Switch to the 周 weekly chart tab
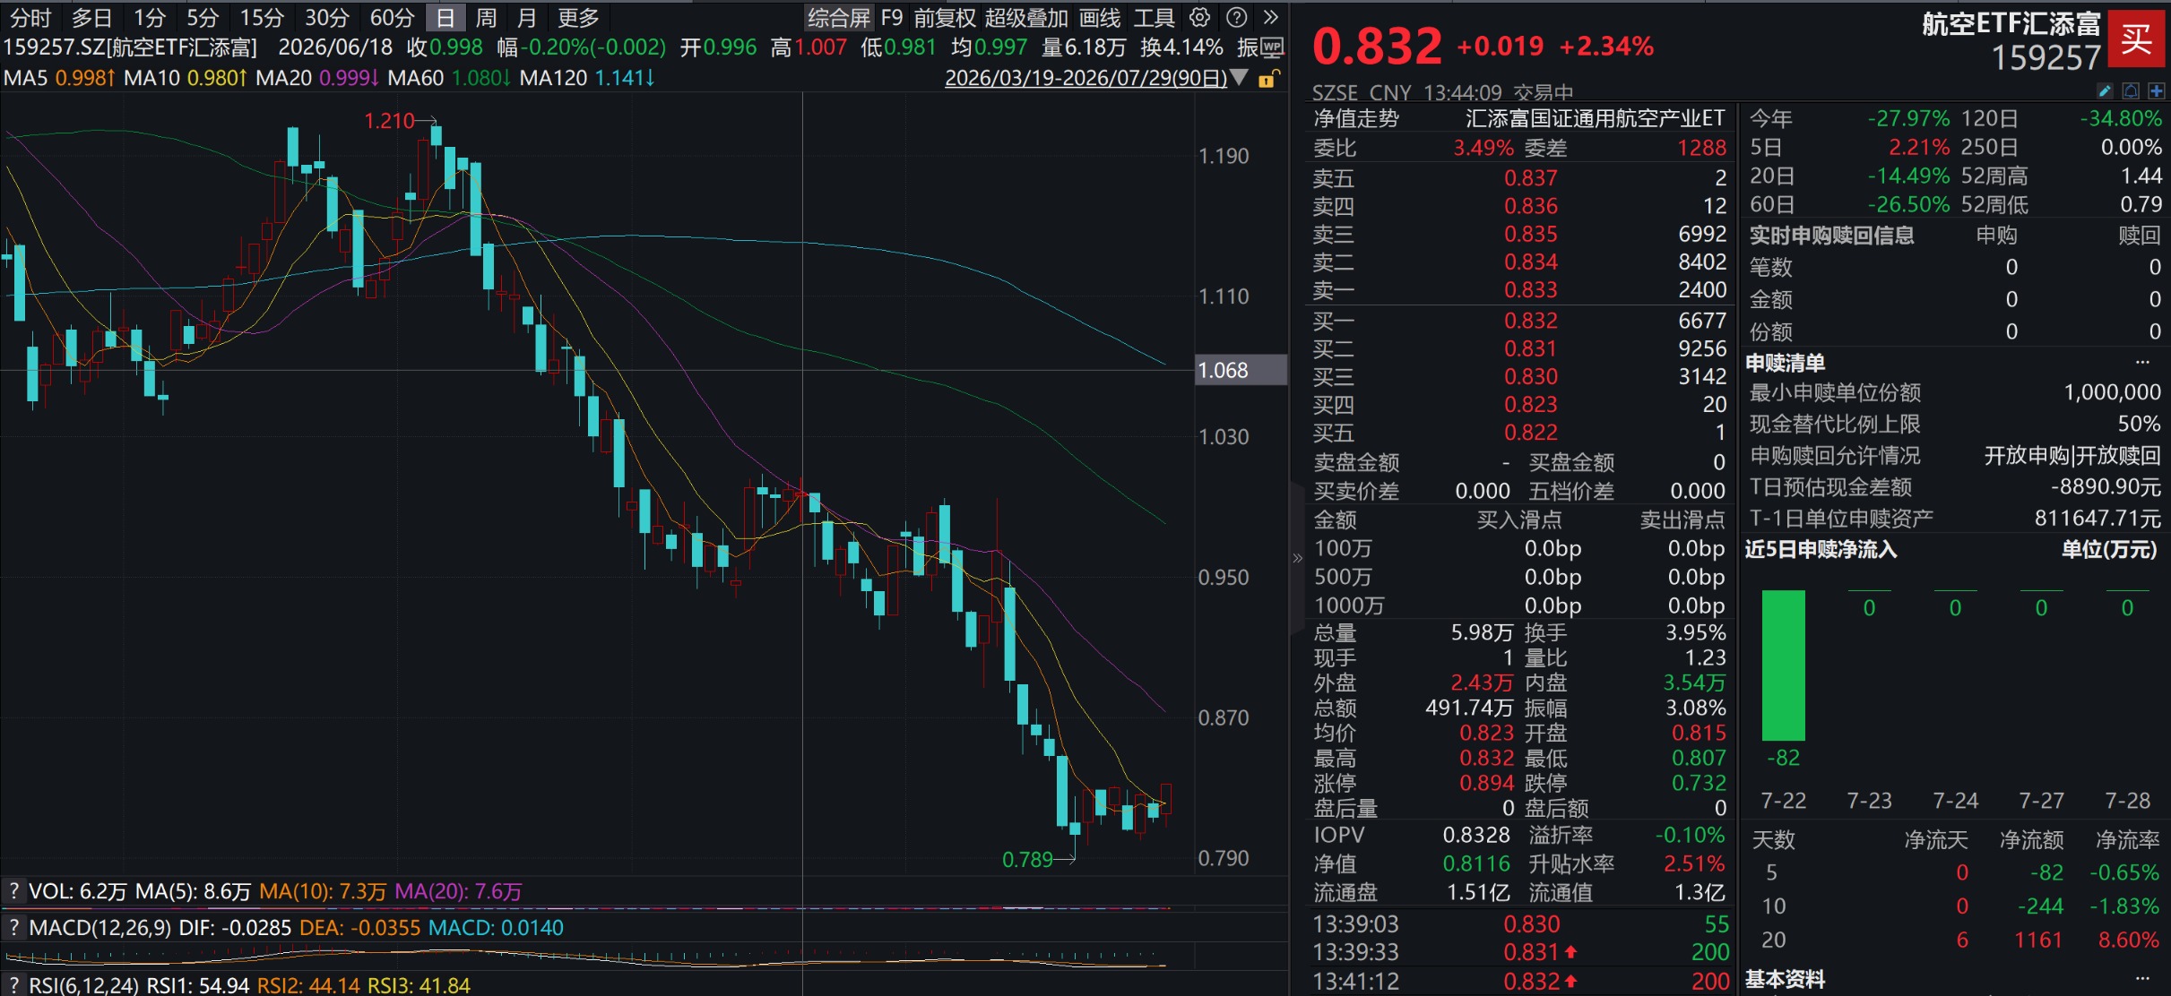 [486, 17]
